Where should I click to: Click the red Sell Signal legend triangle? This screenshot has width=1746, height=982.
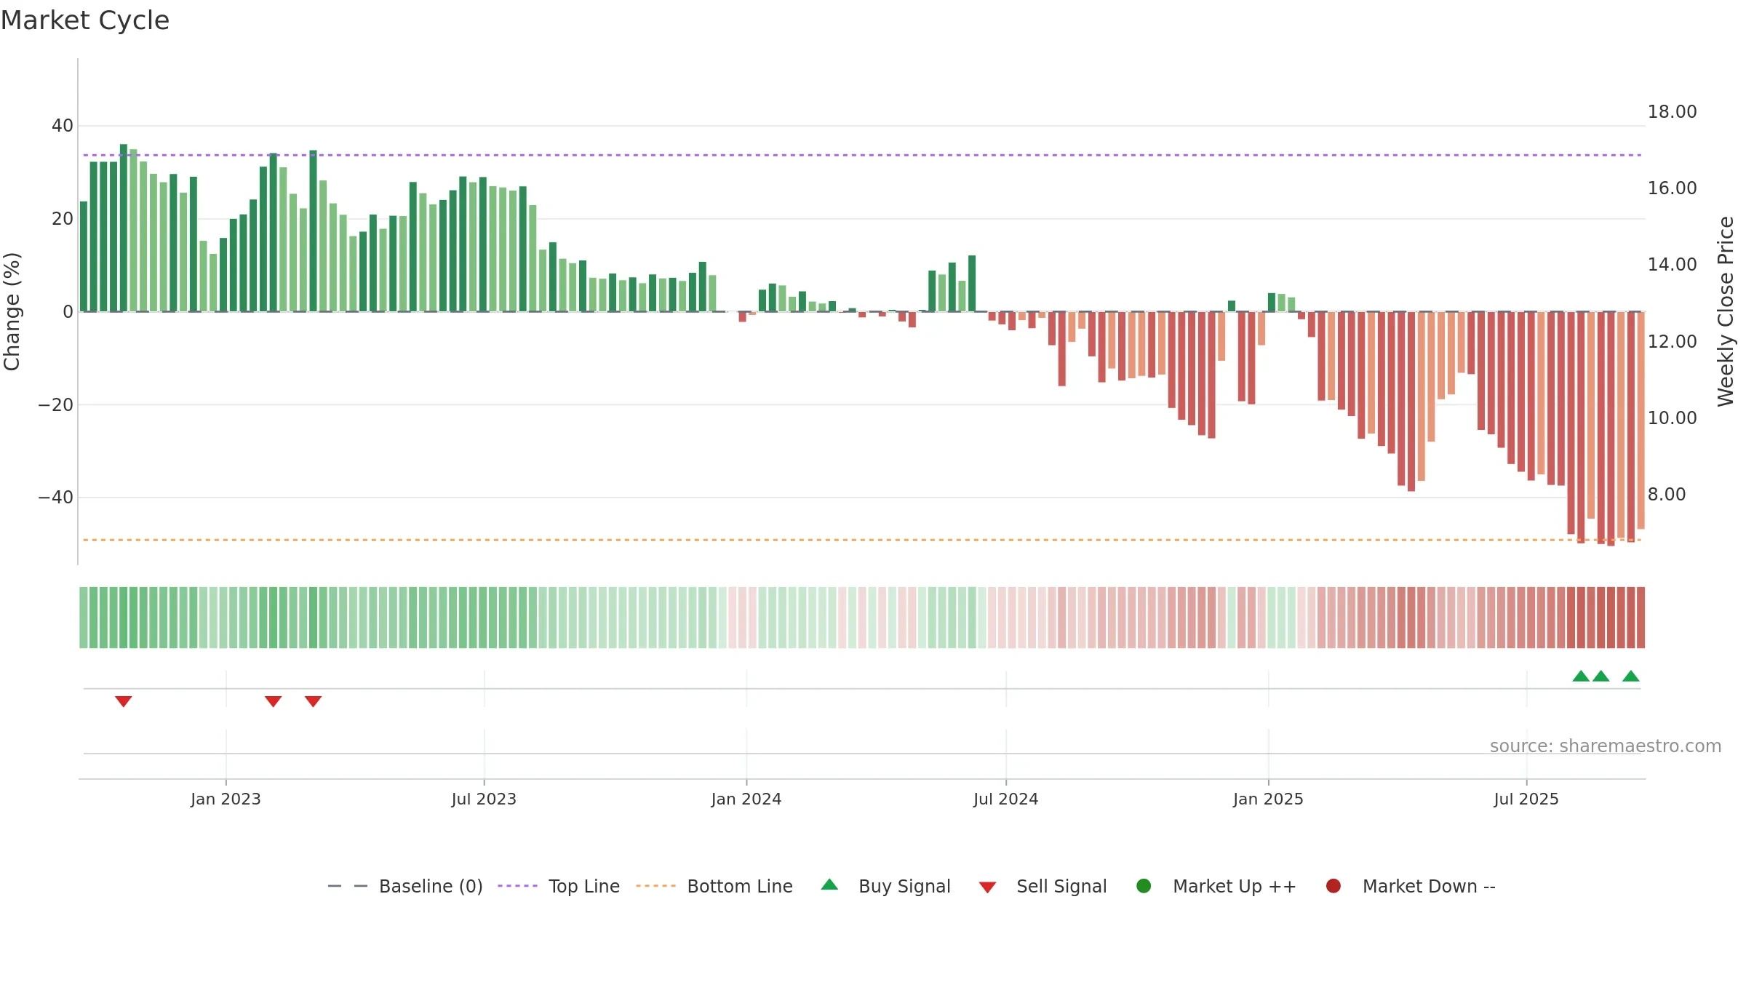[987, 887]
